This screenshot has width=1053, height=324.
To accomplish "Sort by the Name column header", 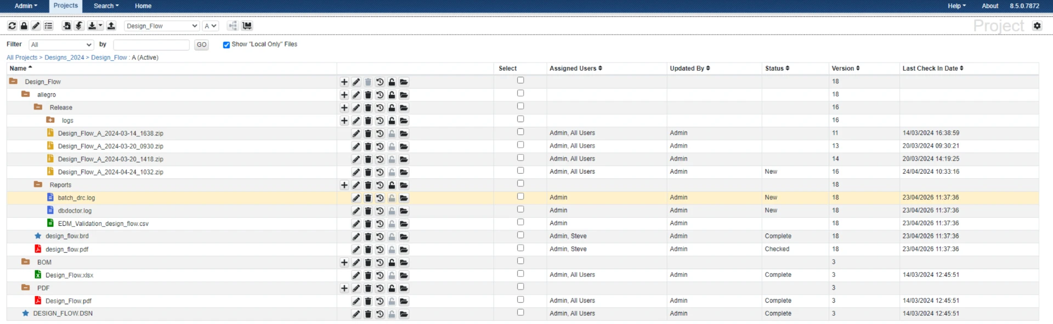I will pyautogui.click(x=21, y=69).
